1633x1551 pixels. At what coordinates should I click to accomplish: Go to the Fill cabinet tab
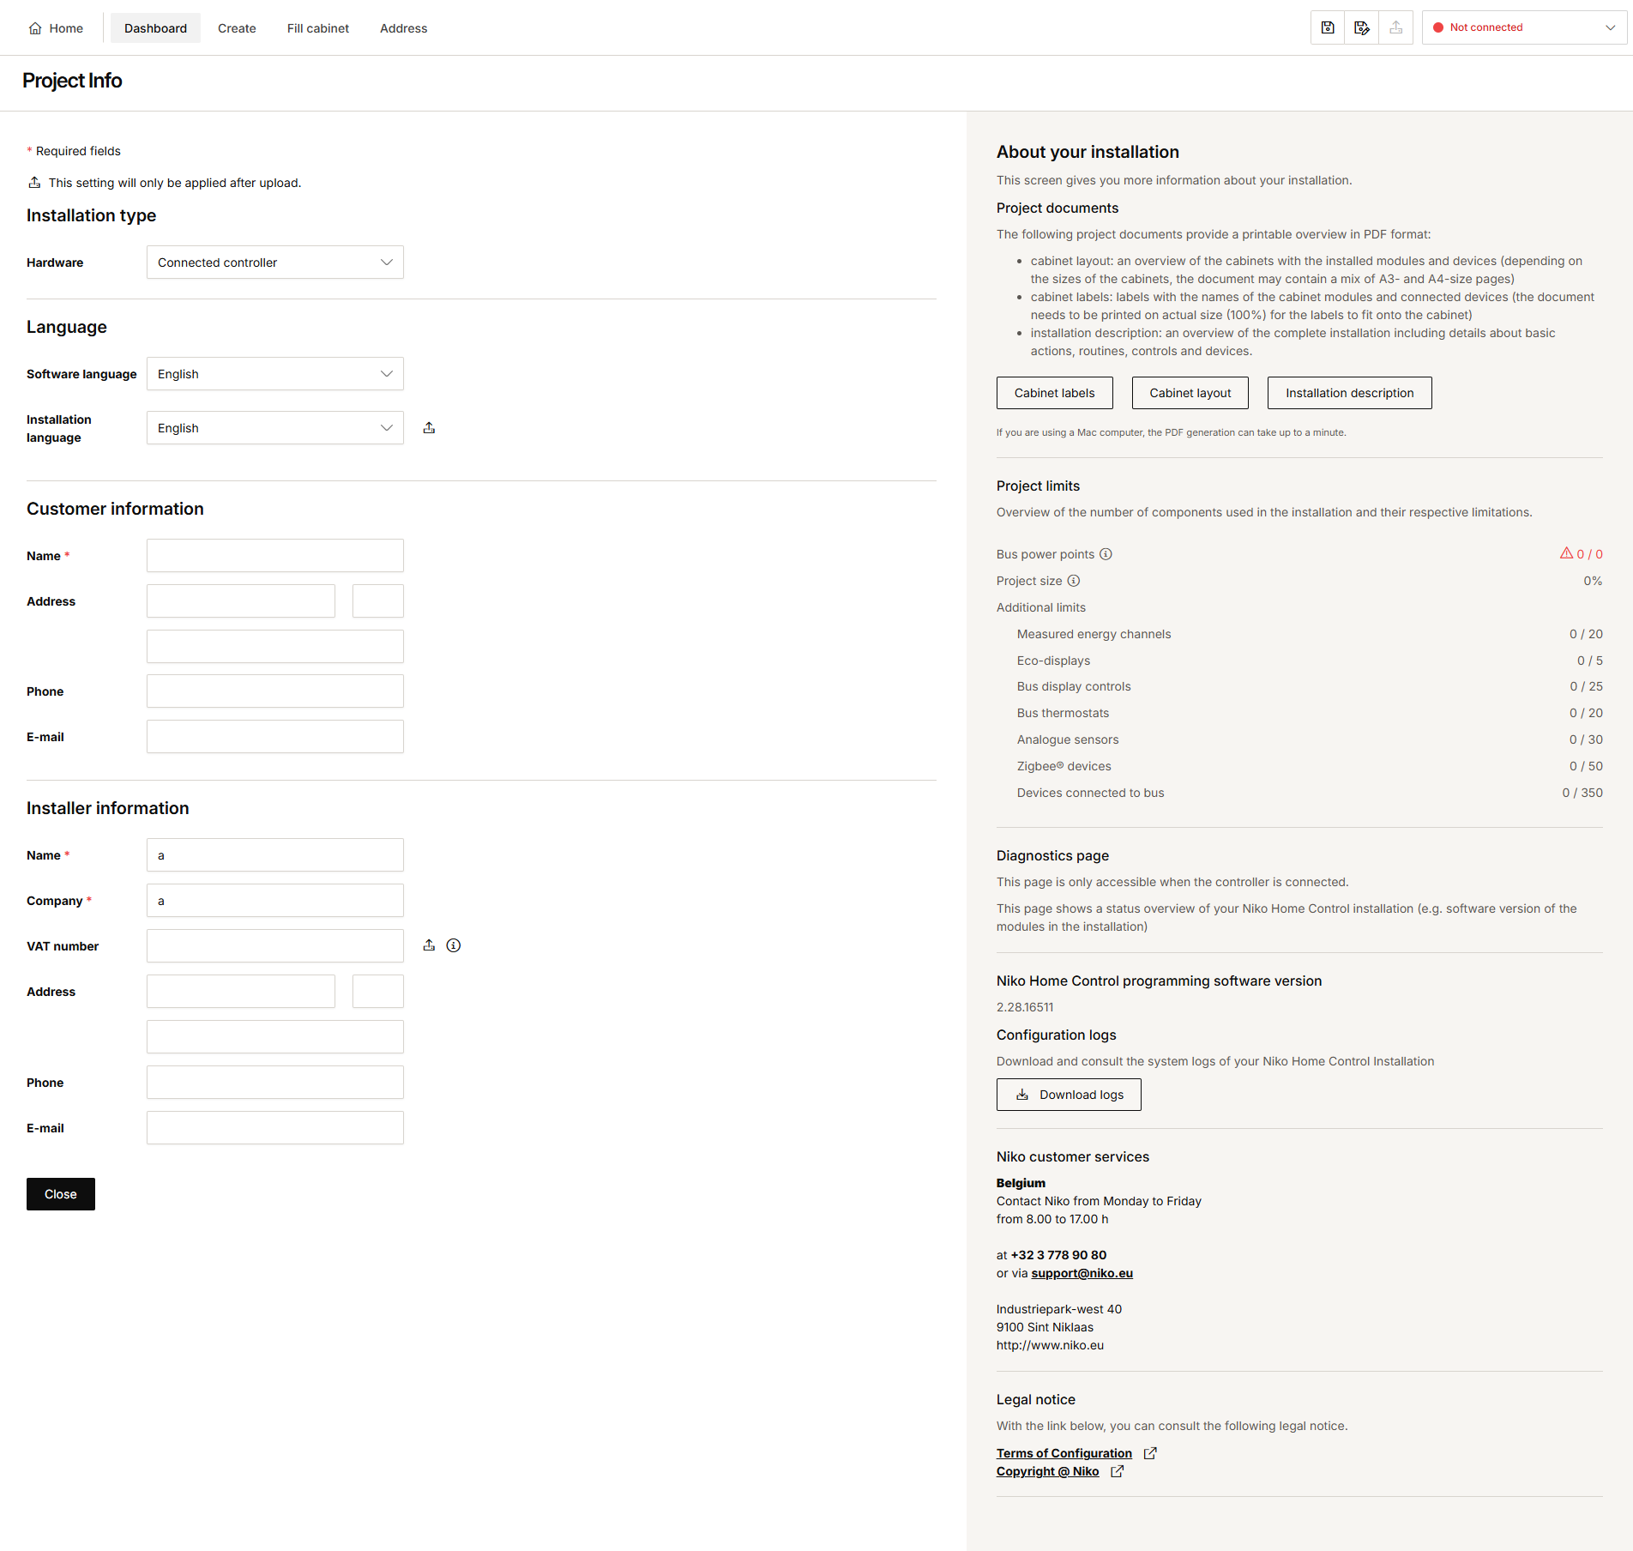pyautogui.click(x=318, y=28)
